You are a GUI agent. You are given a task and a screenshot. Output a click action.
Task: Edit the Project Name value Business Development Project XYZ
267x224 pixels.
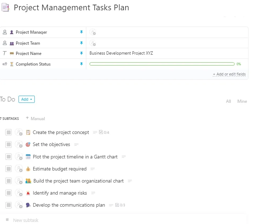pos(121,53)
